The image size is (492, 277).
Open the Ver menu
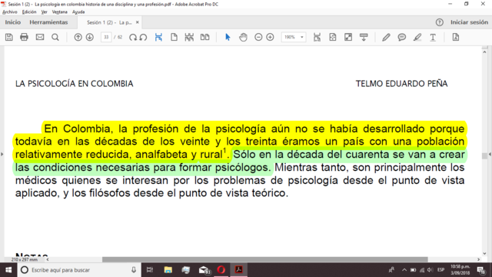pos(45,12)
